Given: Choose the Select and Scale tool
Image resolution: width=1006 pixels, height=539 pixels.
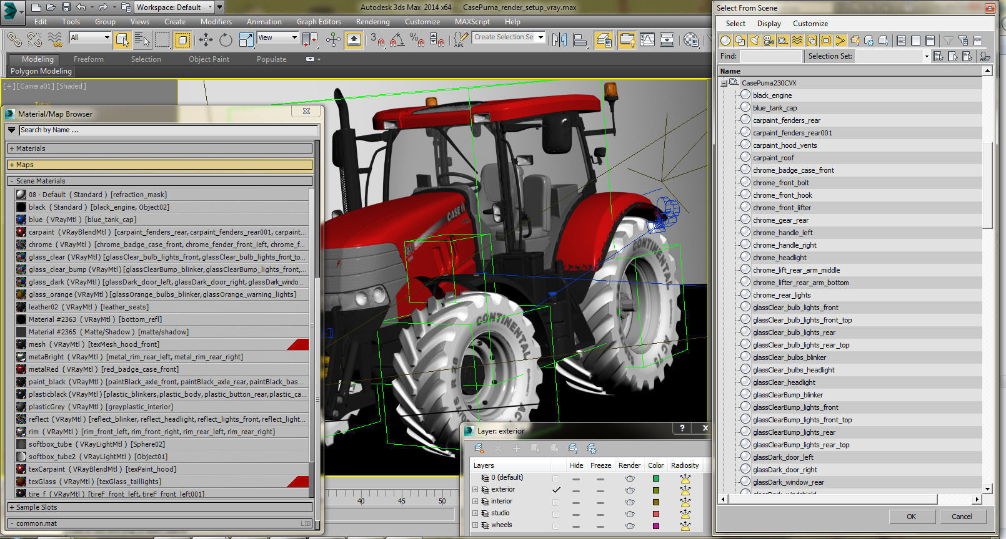Looking at the screenshot, I should click(246, 41).
